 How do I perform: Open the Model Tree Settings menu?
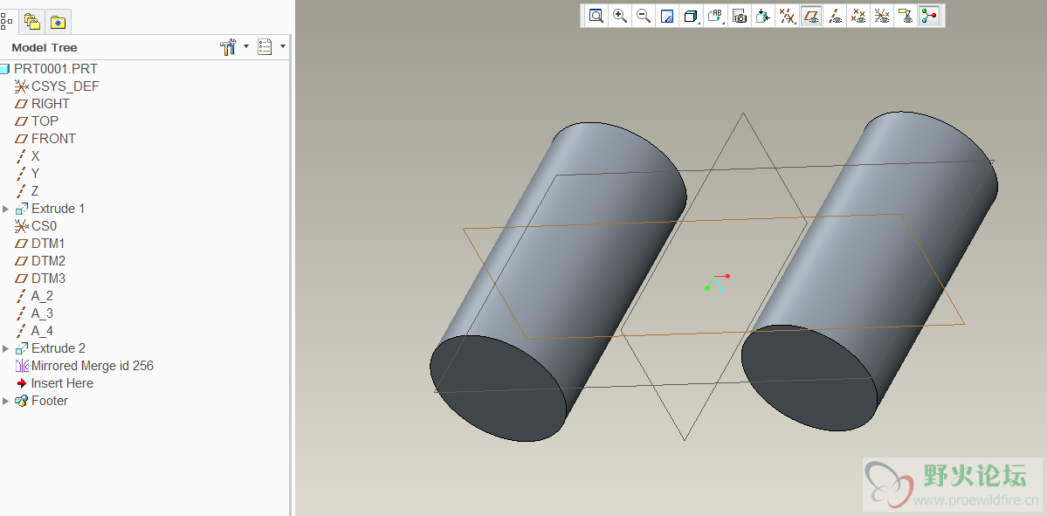tap(234, 47)
